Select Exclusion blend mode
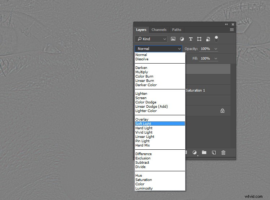The height and width of the screenshot is (200, 270). click(160, 158)
